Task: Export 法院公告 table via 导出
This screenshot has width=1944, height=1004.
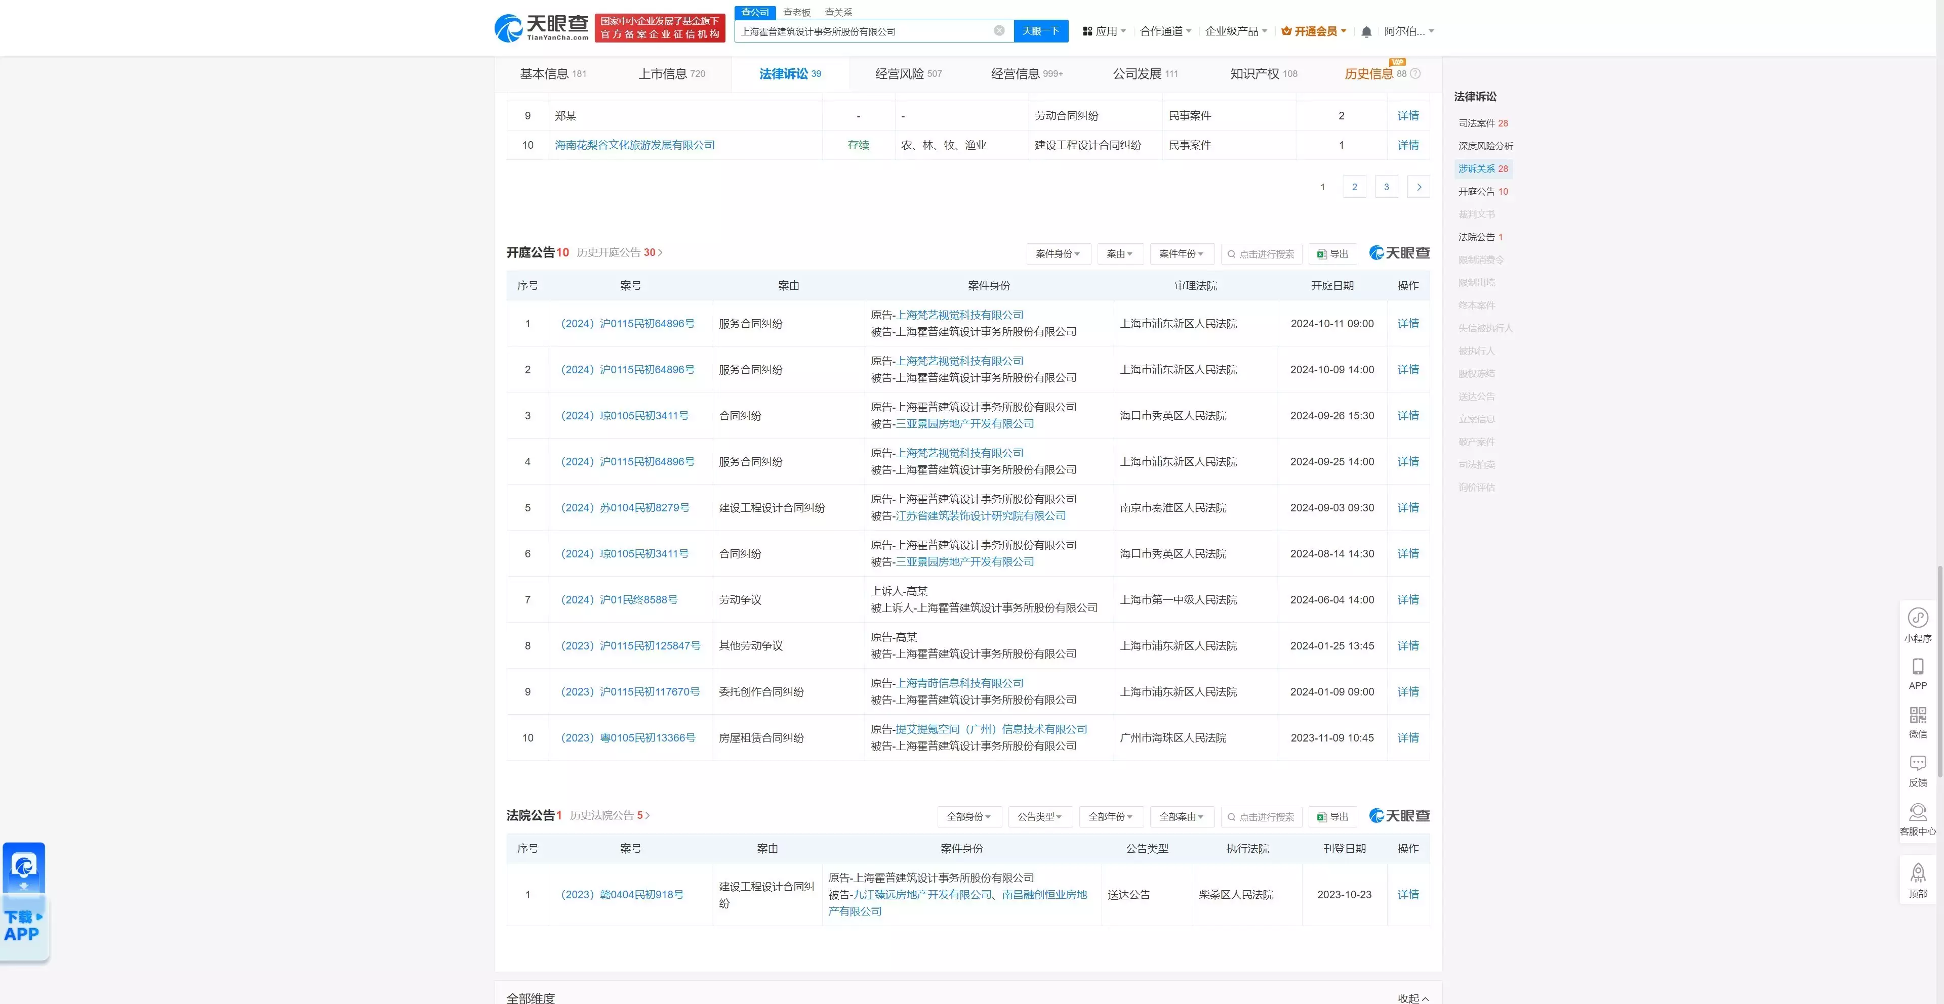Action: (x=1333, y=816)
